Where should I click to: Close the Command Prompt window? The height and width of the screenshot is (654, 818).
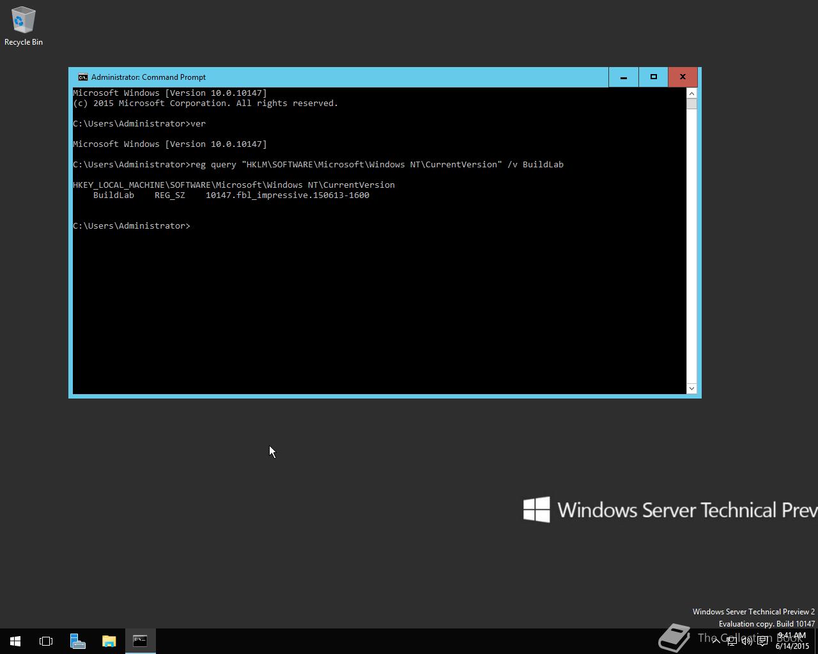click(683, 77)
